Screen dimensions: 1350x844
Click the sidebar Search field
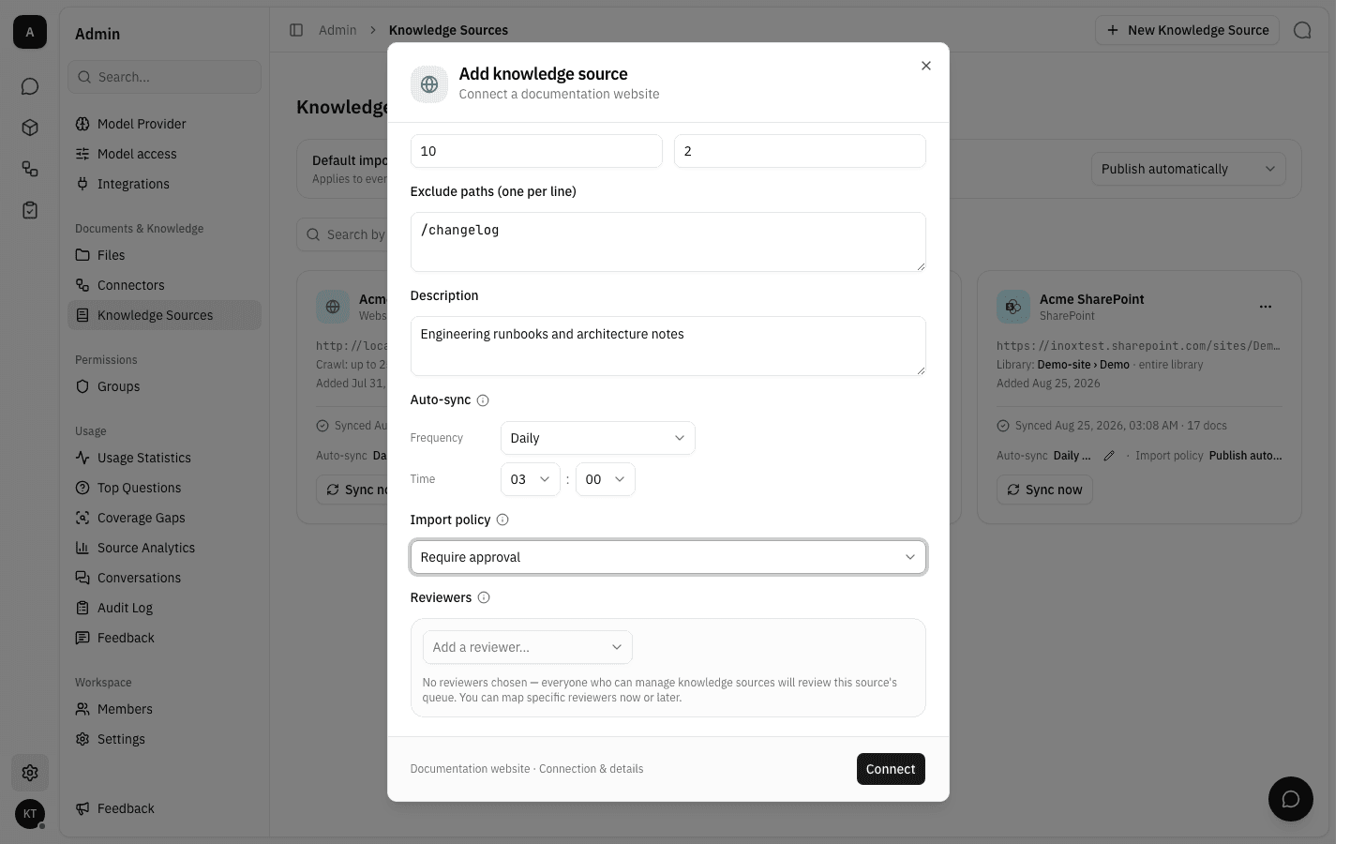point(165,77)
